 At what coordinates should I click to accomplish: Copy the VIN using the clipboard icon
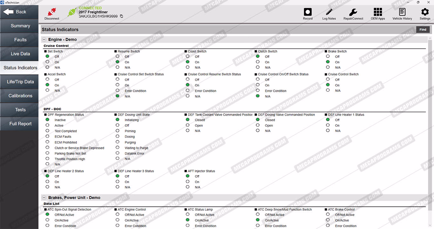pyautogui.click(x=121, y=16)
